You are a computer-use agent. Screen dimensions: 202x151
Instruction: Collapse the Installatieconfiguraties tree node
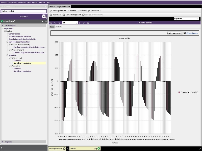click(7, 42)
